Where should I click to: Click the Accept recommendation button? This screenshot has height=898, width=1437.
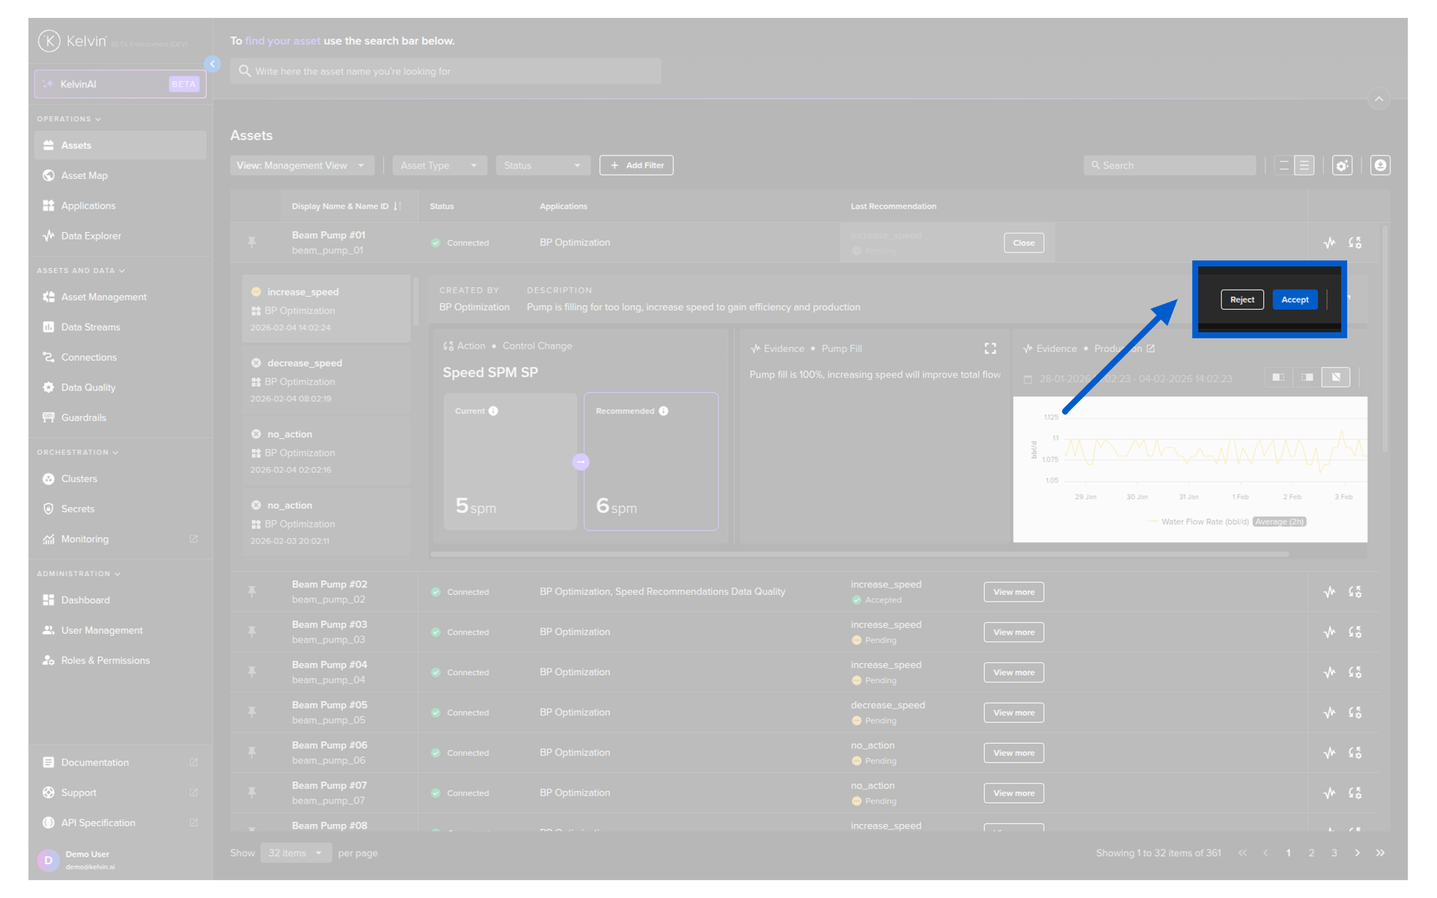tap(1294, 299)
